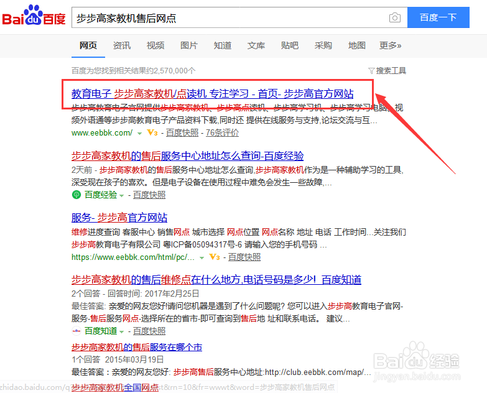Open 百度快照 for the 百度经验 result
Image resolution: width=487 pixels, height=393 pixels.
tap(149, 195)
